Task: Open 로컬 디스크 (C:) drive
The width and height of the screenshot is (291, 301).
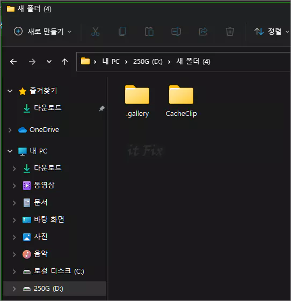Action: pos(59,271)
